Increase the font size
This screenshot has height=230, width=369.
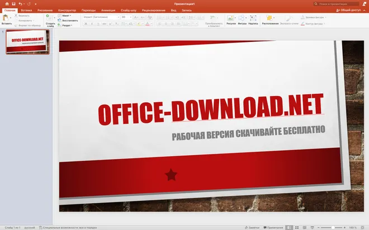point(136,17)
